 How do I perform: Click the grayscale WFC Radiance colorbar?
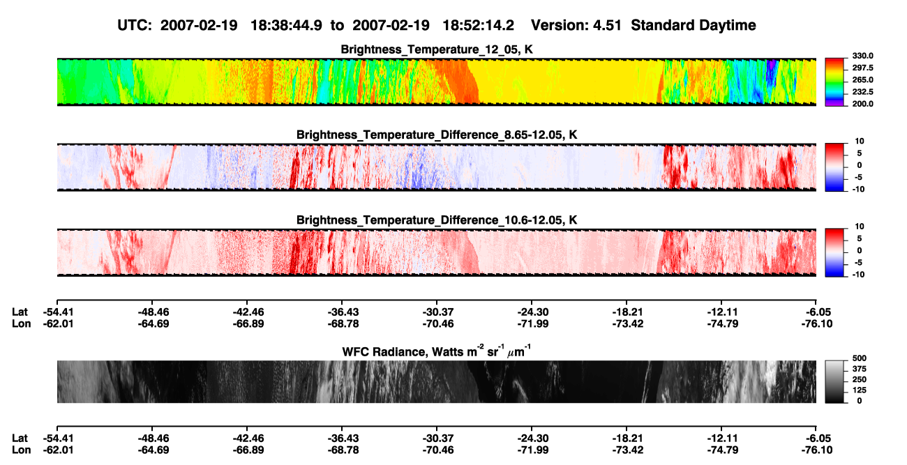834,381
